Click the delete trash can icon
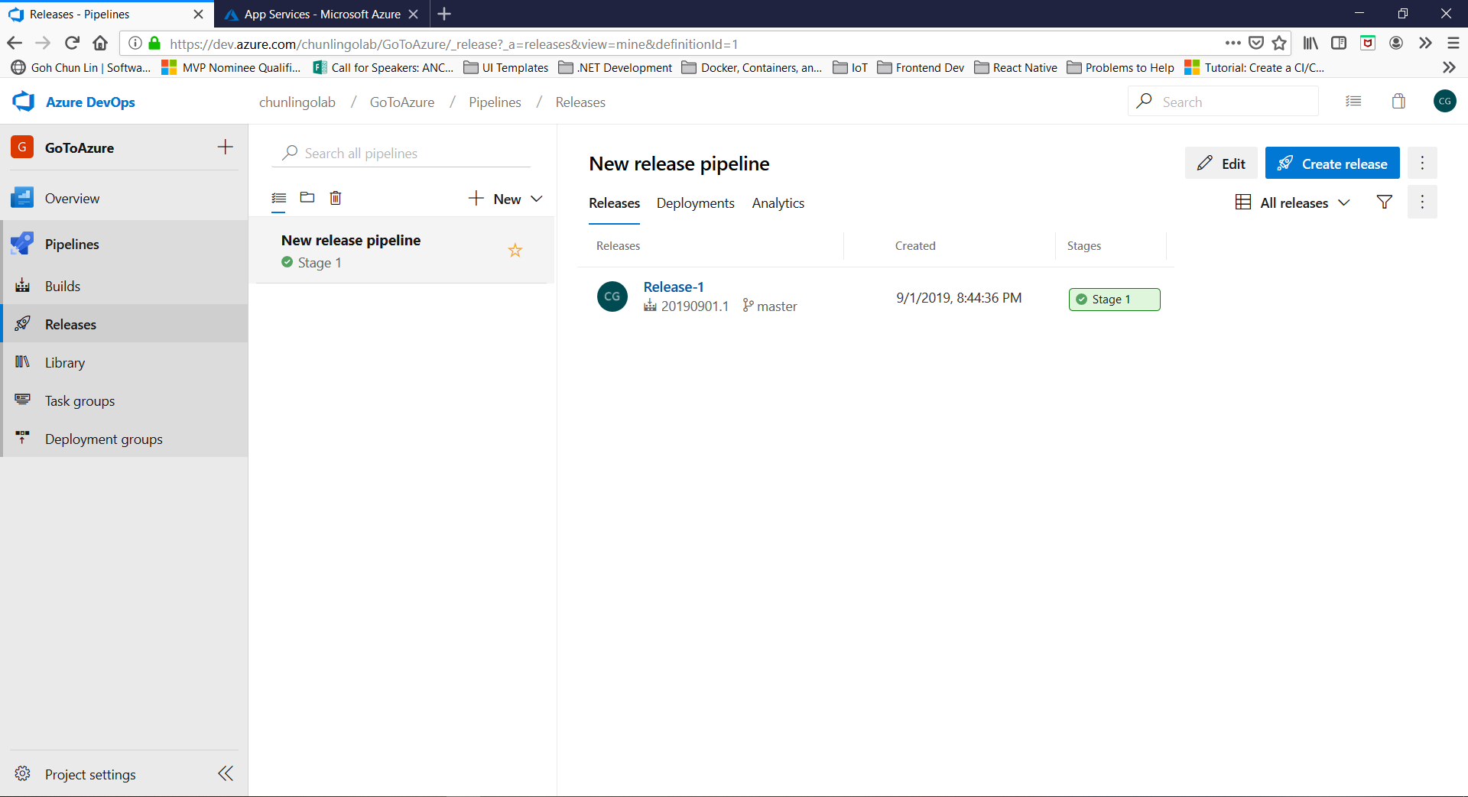 pyautogui.click(x=335, y=198)
